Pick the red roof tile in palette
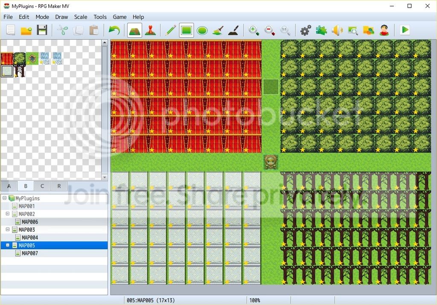The width and height of the screenshot is (437, 305). point(7,58)
